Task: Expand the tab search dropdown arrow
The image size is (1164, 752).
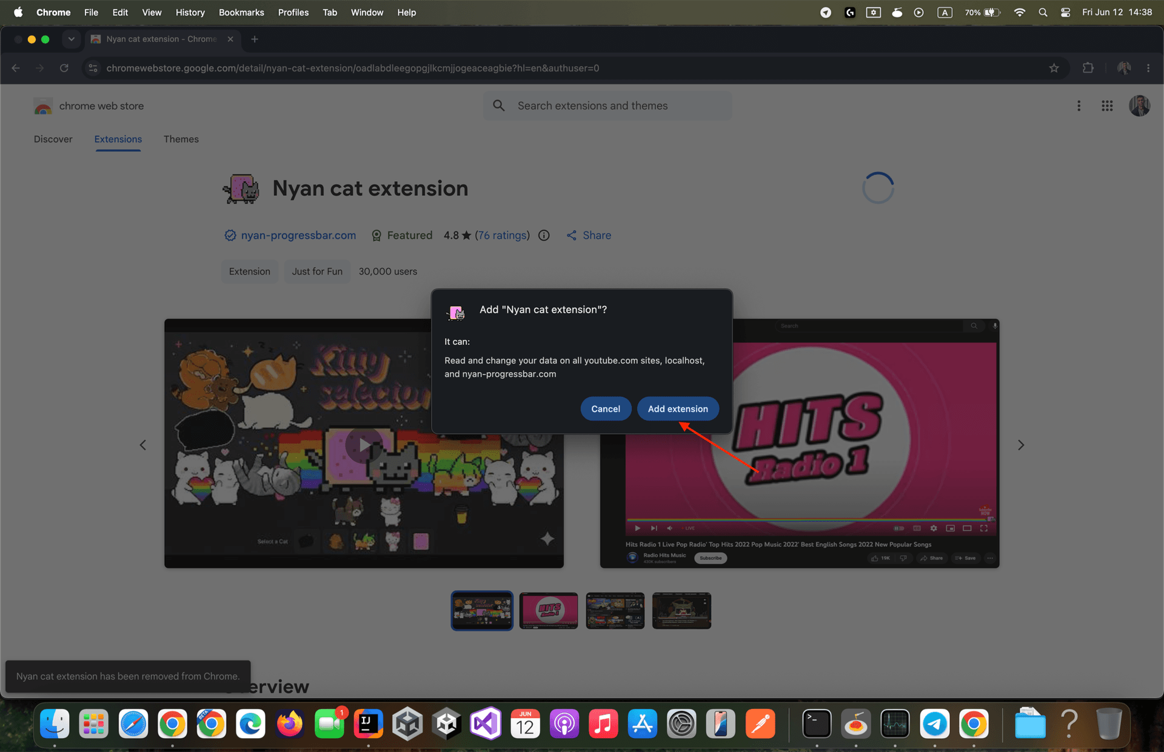Action: pyautogui.click(x=71, y=39)
